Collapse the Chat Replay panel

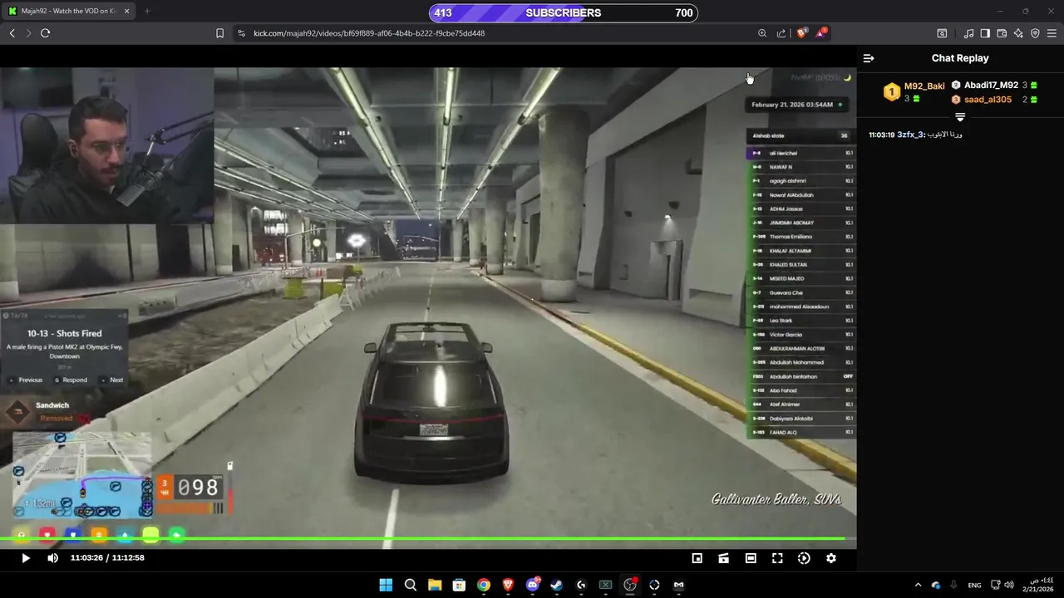point(869,58)
